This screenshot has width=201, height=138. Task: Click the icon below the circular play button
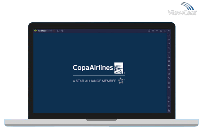169,61
